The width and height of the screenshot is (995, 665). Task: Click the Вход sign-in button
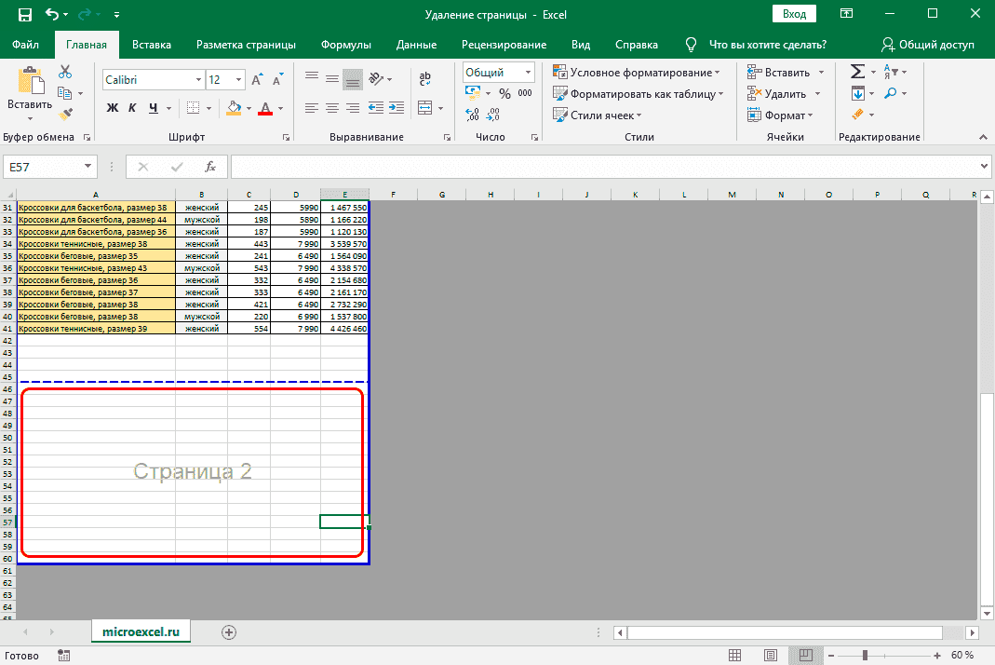(x=794, y=14)
